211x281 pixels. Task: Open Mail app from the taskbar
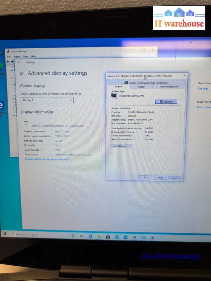[117, 237]
